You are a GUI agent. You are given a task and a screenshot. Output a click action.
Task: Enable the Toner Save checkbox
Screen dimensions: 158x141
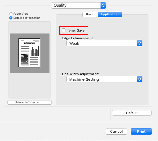click(64, 30)
